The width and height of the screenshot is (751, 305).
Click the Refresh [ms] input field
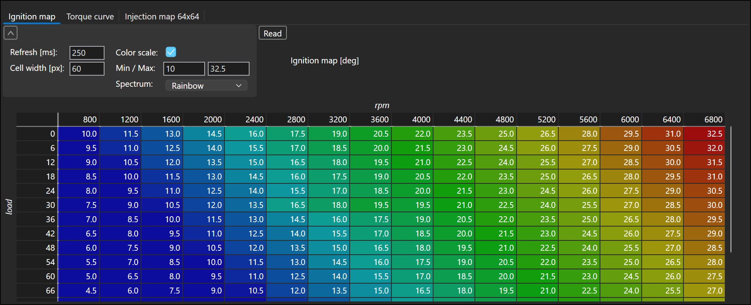tap(87, 53)
